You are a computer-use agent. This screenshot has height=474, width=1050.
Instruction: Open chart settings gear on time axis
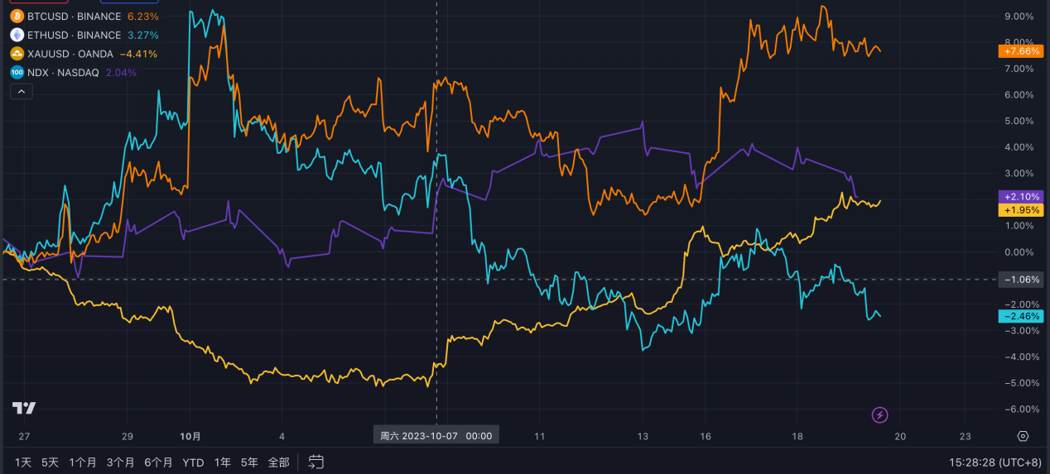[x=1023, y=436]
